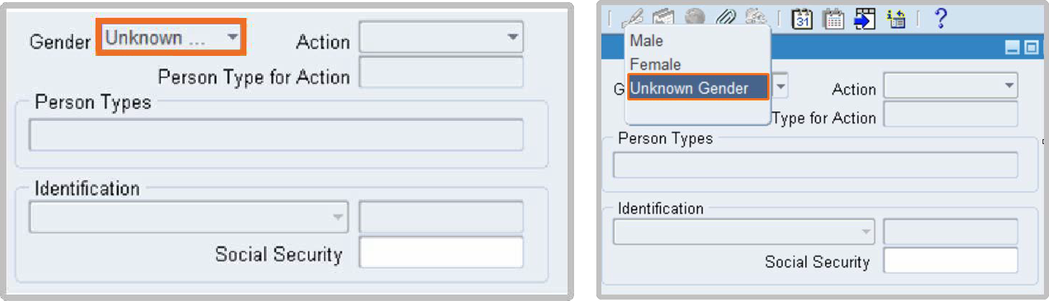Click the calendar icon showing 31
This screenshot has width=1049, height=301.
[802, 18]
